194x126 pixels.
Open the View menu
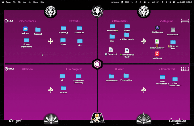[24, 2]
